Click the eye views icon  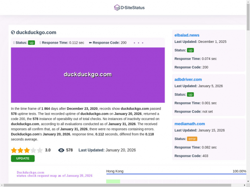pos(61,150)
